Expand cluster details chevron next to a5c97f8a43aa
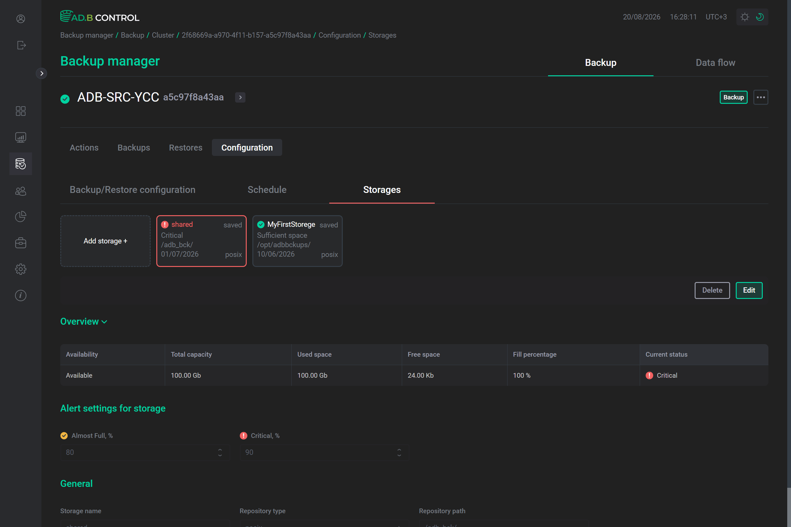 point(240,98)
